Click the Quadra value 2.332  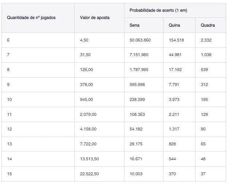[x=206, y=40]
